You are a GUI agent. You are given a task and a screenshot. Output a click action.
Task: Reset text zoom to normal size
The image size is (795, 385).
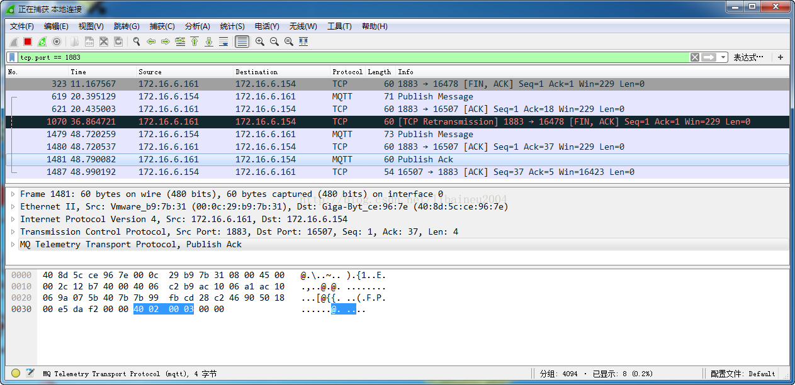tap(289, 42)
